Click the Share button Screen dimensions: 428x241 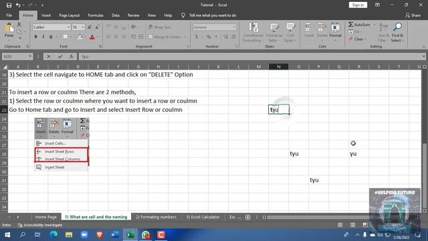click(413, 15)
